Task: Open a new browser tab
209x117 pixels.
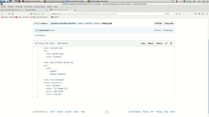Action: (75, 10)
